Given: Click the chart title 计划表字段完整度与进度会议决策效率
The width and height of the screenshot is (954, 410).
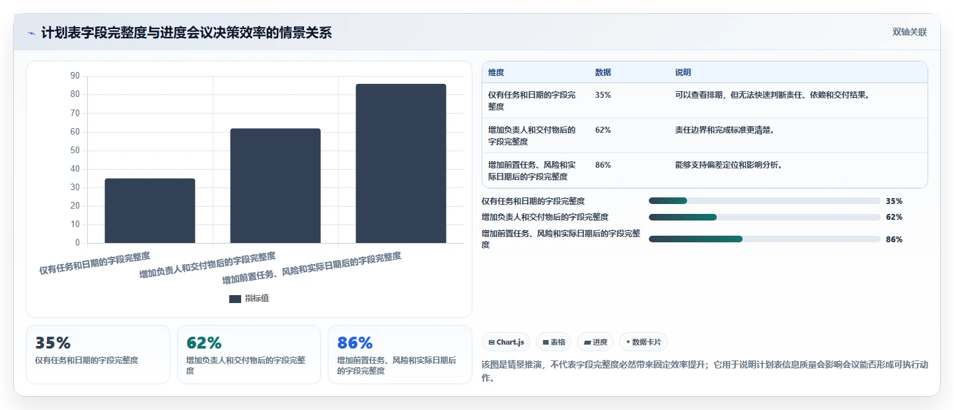Looking at the screenshot, I should [187, 33].
